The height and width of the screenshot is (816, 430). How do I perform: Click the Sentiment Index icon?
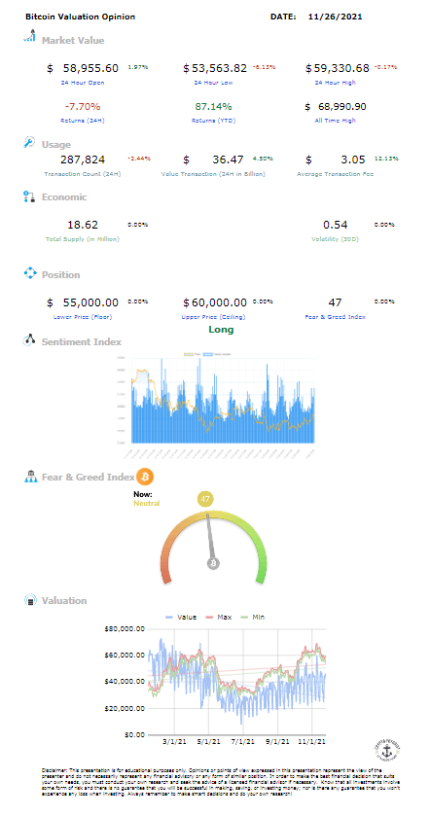[29, 340]
